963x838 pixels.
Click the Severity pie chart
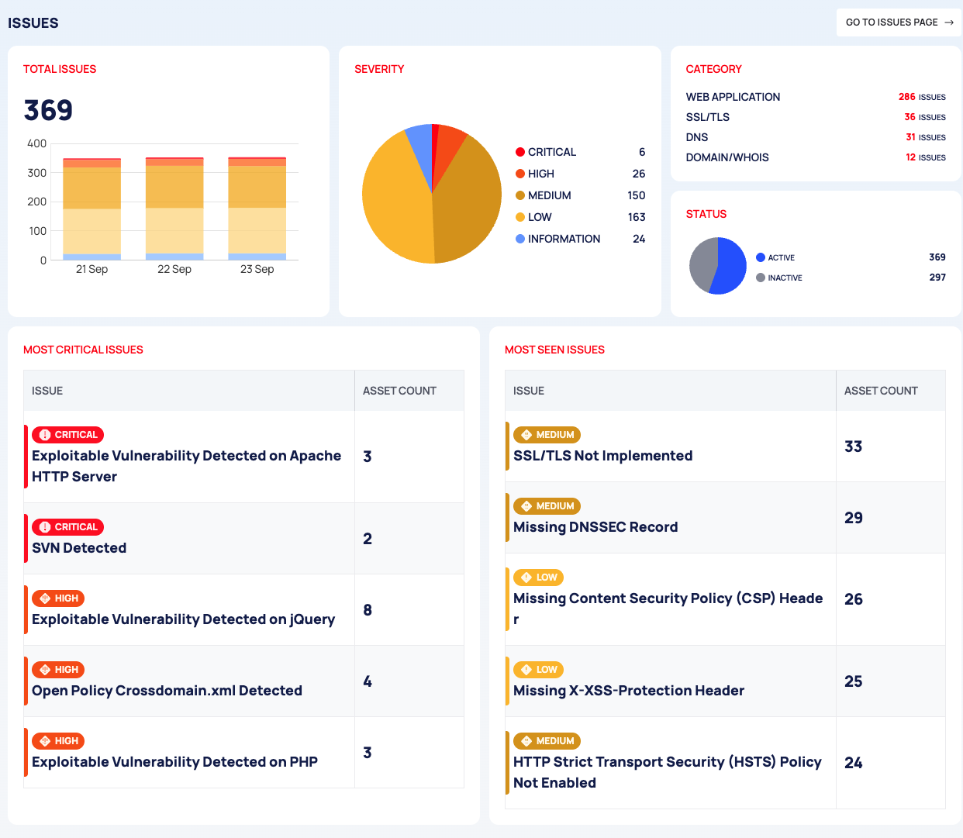tap(432, 194)
